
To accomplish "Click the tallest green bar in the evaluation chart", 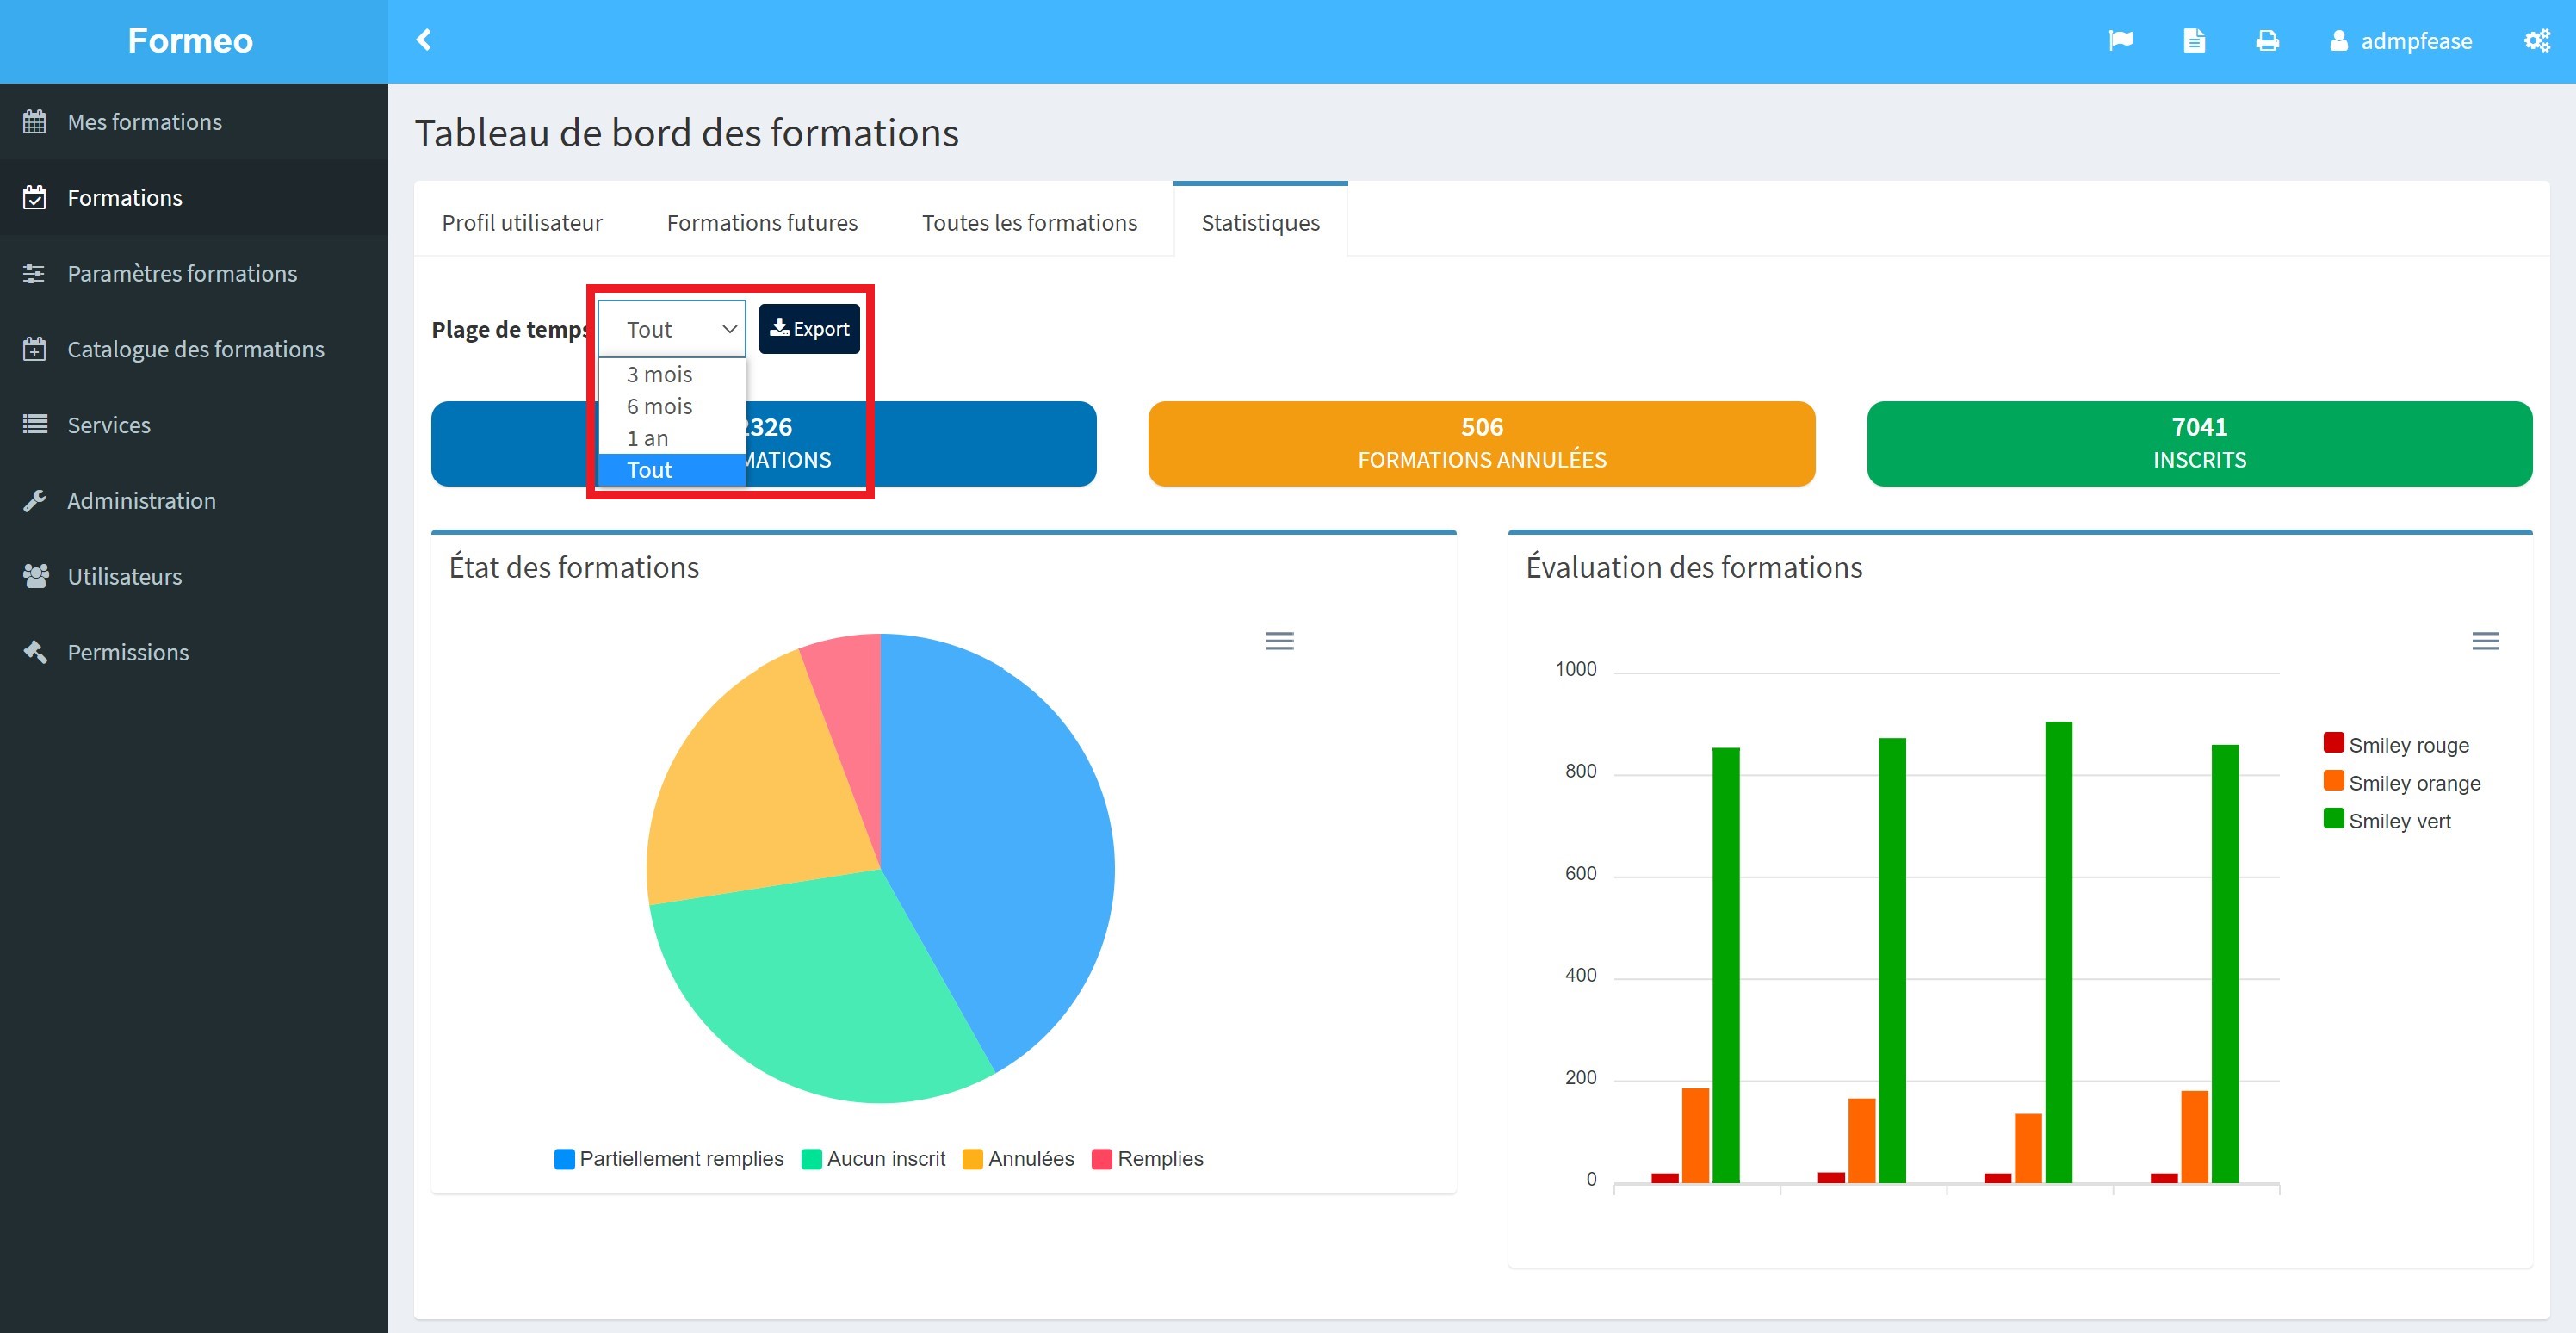I will click(2058, 952).
